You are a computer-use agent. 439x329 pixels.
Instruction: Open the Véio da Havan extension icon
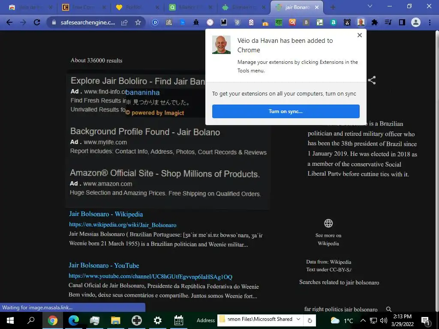361,22
